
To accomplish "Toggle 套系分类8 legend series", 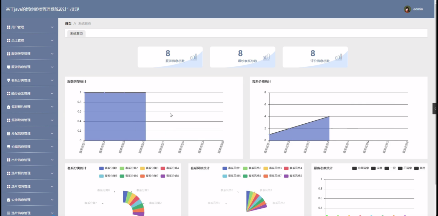I will 170,176.
